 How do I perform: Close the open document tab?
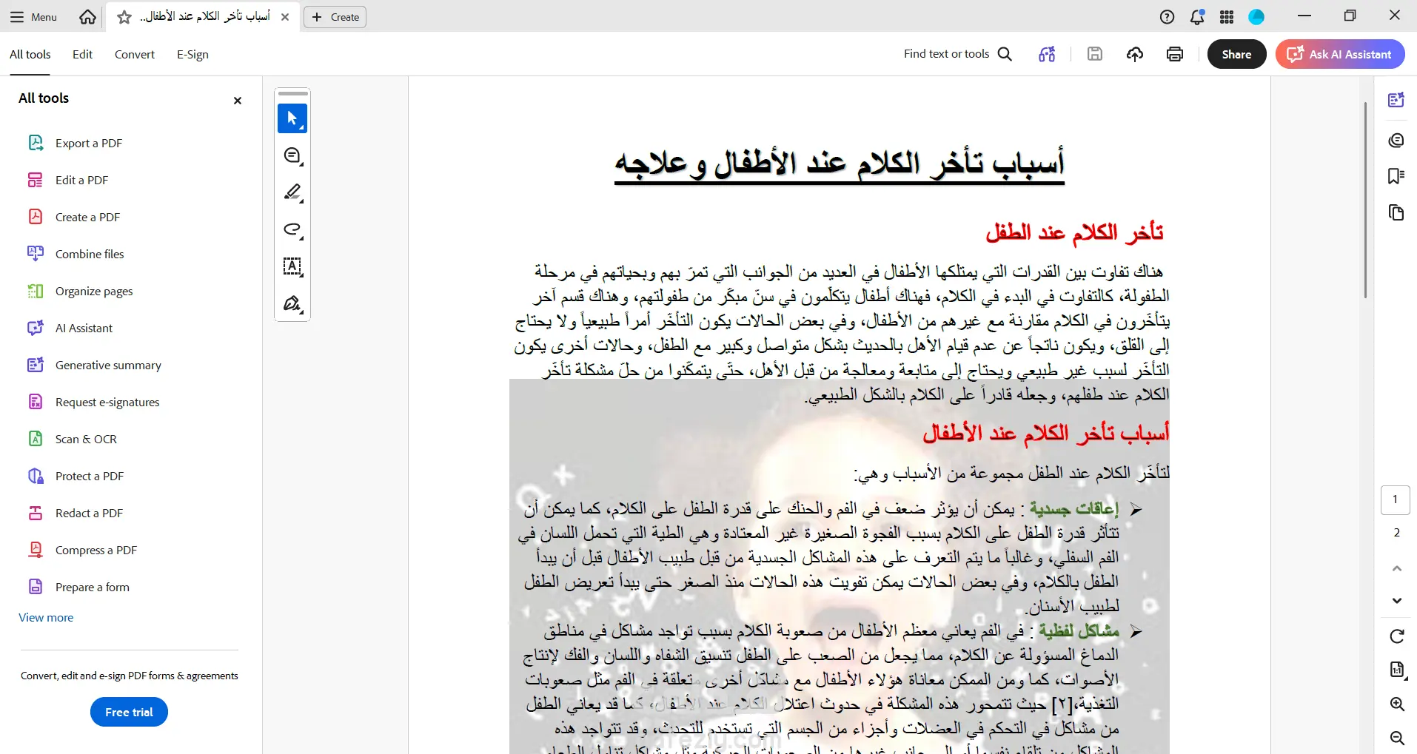[x=285, y=17]
